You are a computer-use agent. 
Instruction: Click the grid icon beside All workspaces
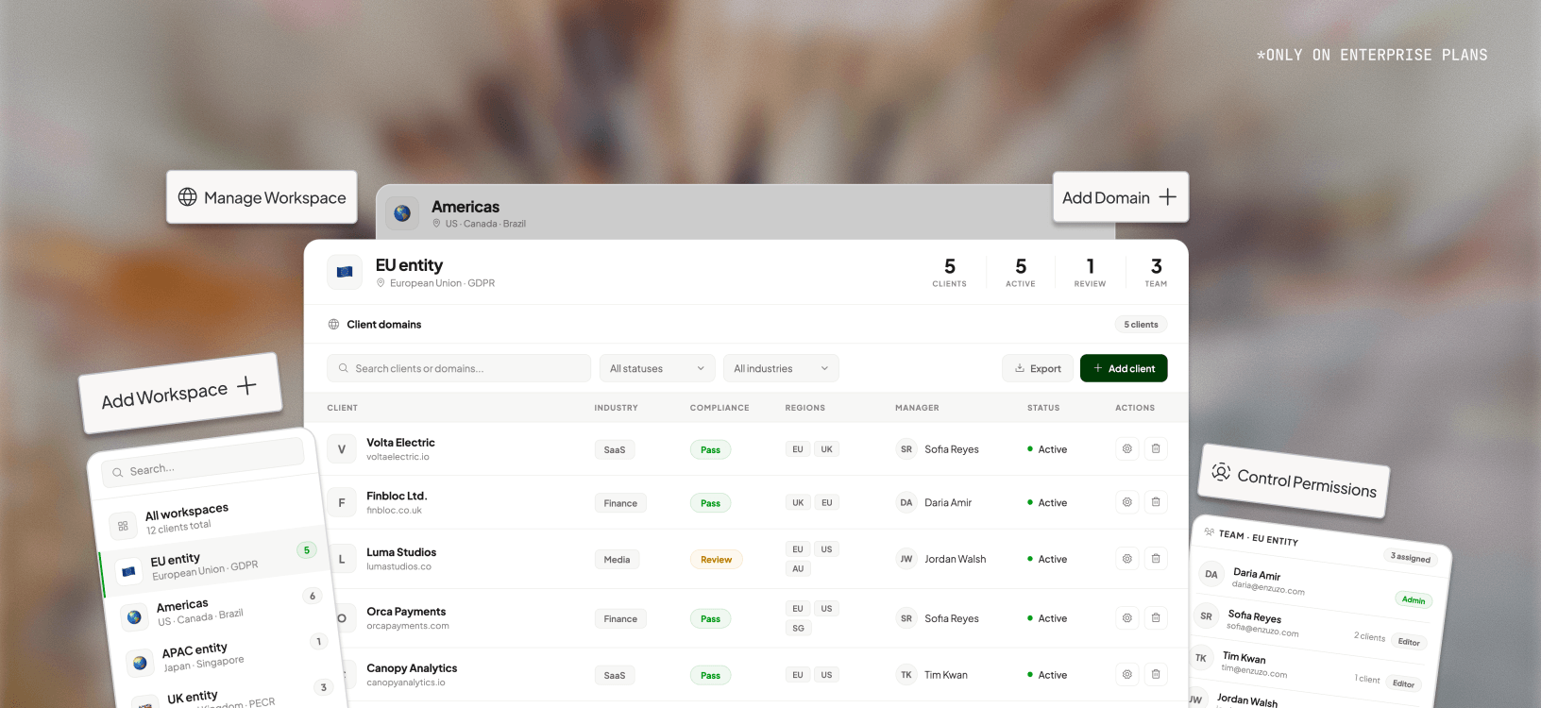coord(123,526)
